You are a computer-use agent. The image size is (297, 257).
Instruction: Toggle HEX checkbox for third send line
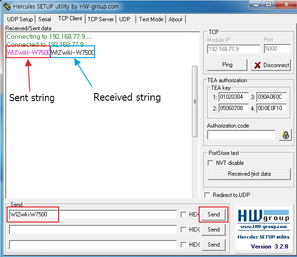point(183,245)
